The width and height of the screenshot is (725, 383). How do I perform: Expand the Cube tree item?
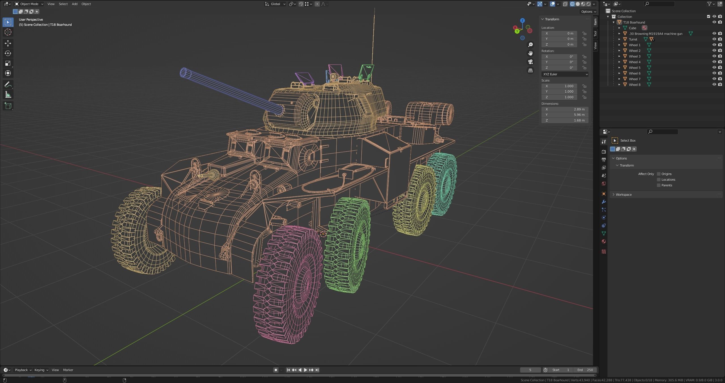pyautogui.click(x=619, y=28)
